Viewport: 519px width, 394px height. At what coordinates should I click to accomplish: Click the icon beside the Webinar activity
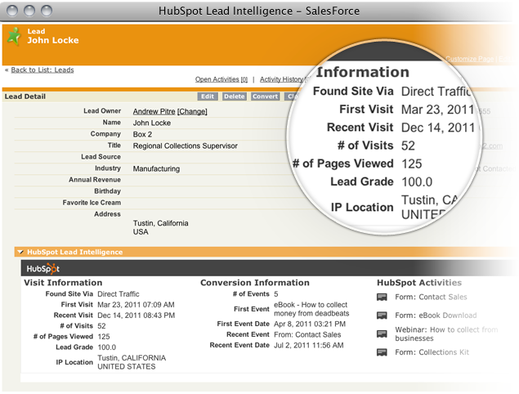click(382, 334)
